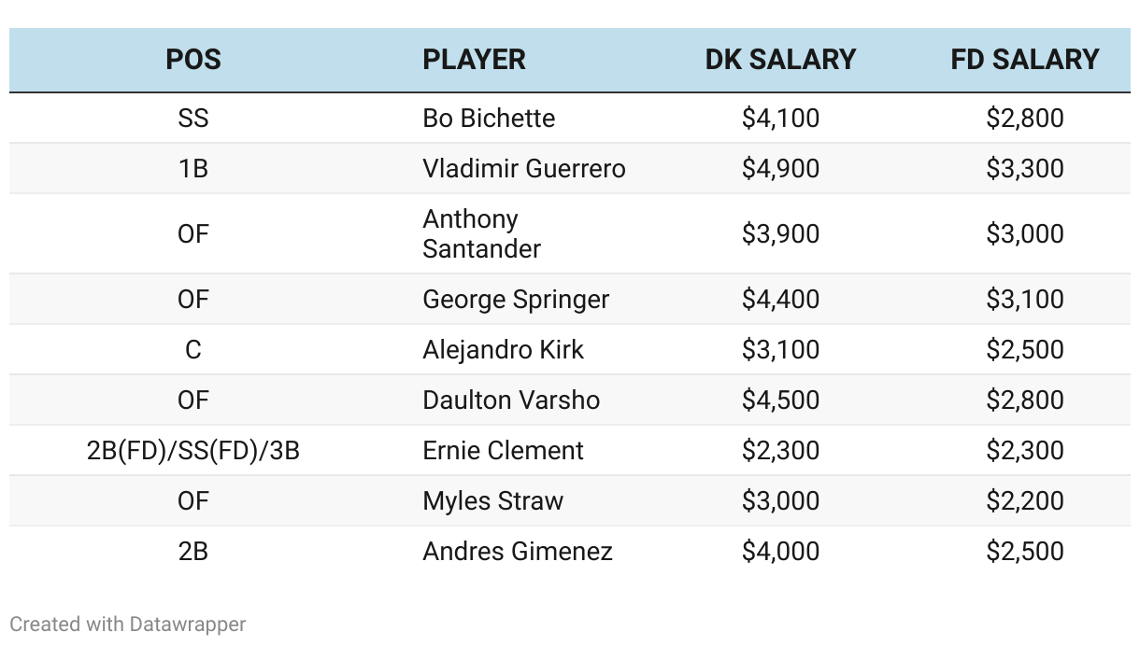Select the $4,900 DK salary value
1140x646 pixels.
780,169
